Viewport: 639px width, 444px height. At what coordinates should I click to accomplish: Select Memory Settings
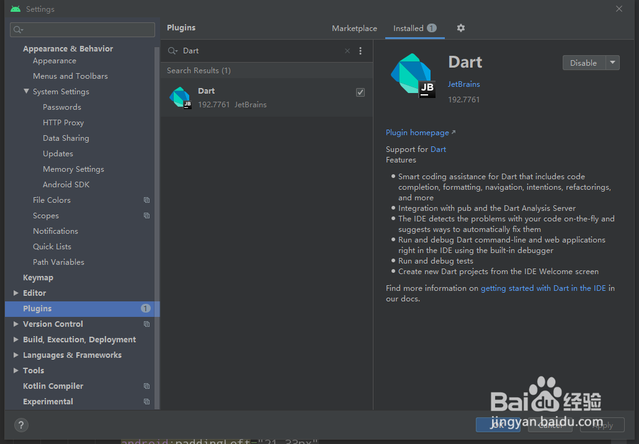pos(73,169)
